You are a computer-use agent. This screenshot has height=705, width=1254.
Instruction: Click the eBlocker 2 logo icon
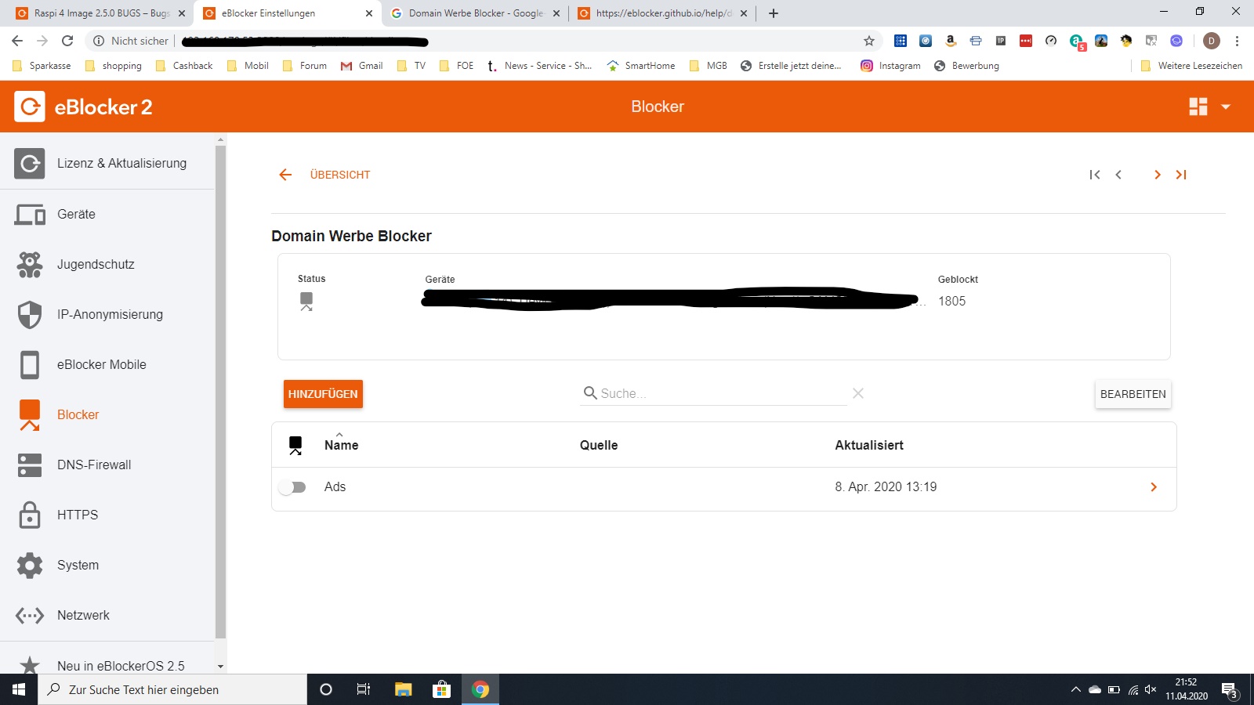pyautogui.click(x=30, y=107)
